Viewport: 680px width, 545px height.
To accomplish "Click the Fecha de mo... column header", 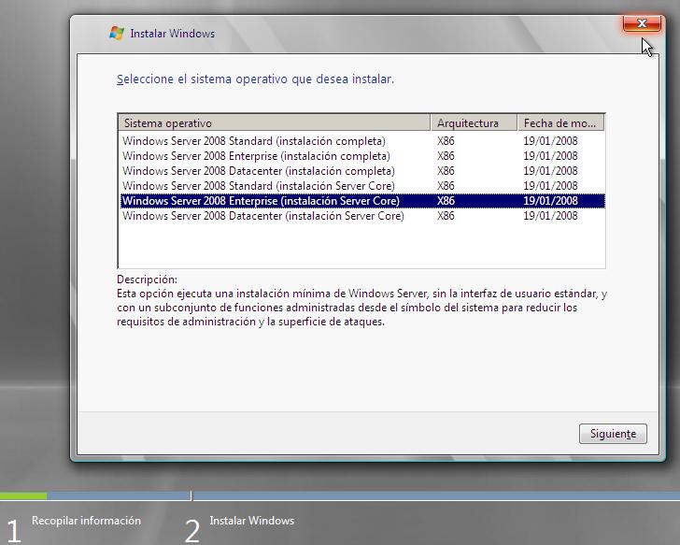I will (560, 123).
